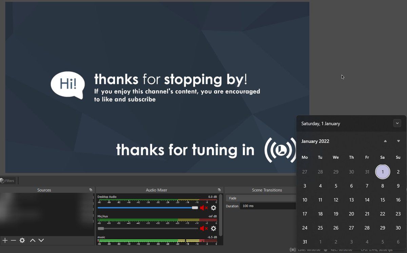The height and width of the screenshot is (253, 407).
Task: Move source up with up arrow
Action: coord(33,240)
